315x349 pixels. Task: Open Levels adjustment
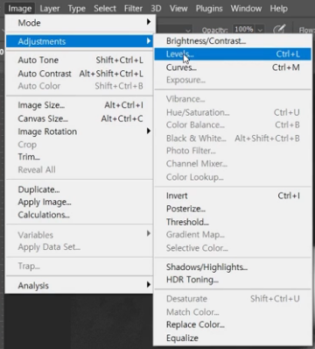coord(233,54)
